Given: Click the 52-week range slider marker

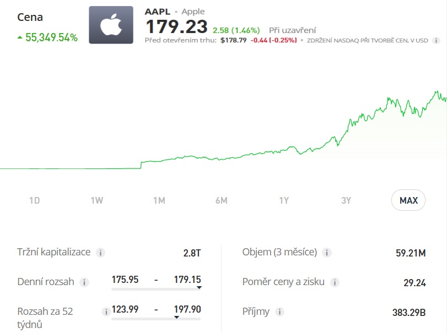Looking at the screenshot, I should click(x=198, y=317).
